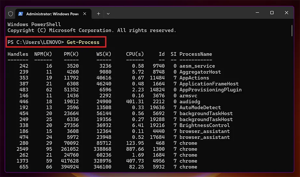This screenshot has height=177, width=300.
Task: Click the terminal vertical scrollbar thumb
Action: pos(292,31)
